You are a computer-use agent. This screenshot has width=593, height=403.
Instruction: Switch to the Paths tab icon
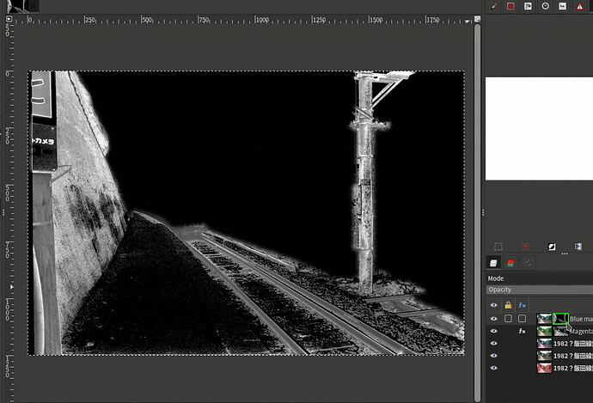tap(527, 263)
